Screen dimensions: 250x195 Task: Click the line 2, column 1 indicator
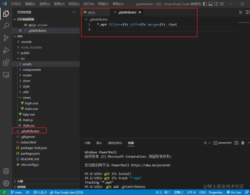click(163, 192)
